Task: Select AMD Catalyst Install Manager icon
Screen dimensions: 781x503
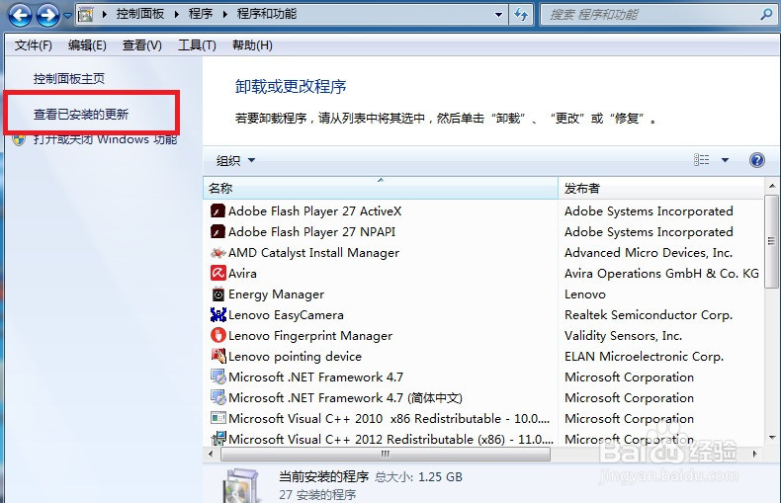Action: click(x=217, y=253)
